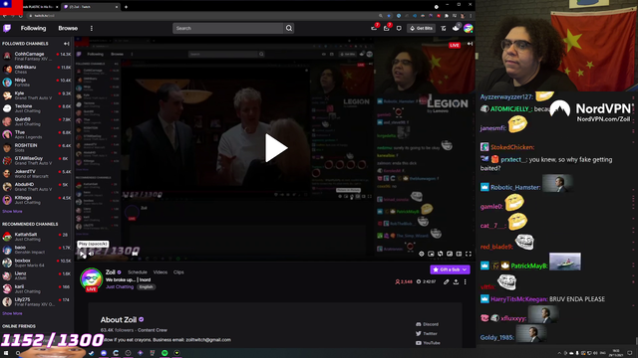Screen dimensions: 638x358
Task: Open the Browse page
Action: tap(68, 28)
